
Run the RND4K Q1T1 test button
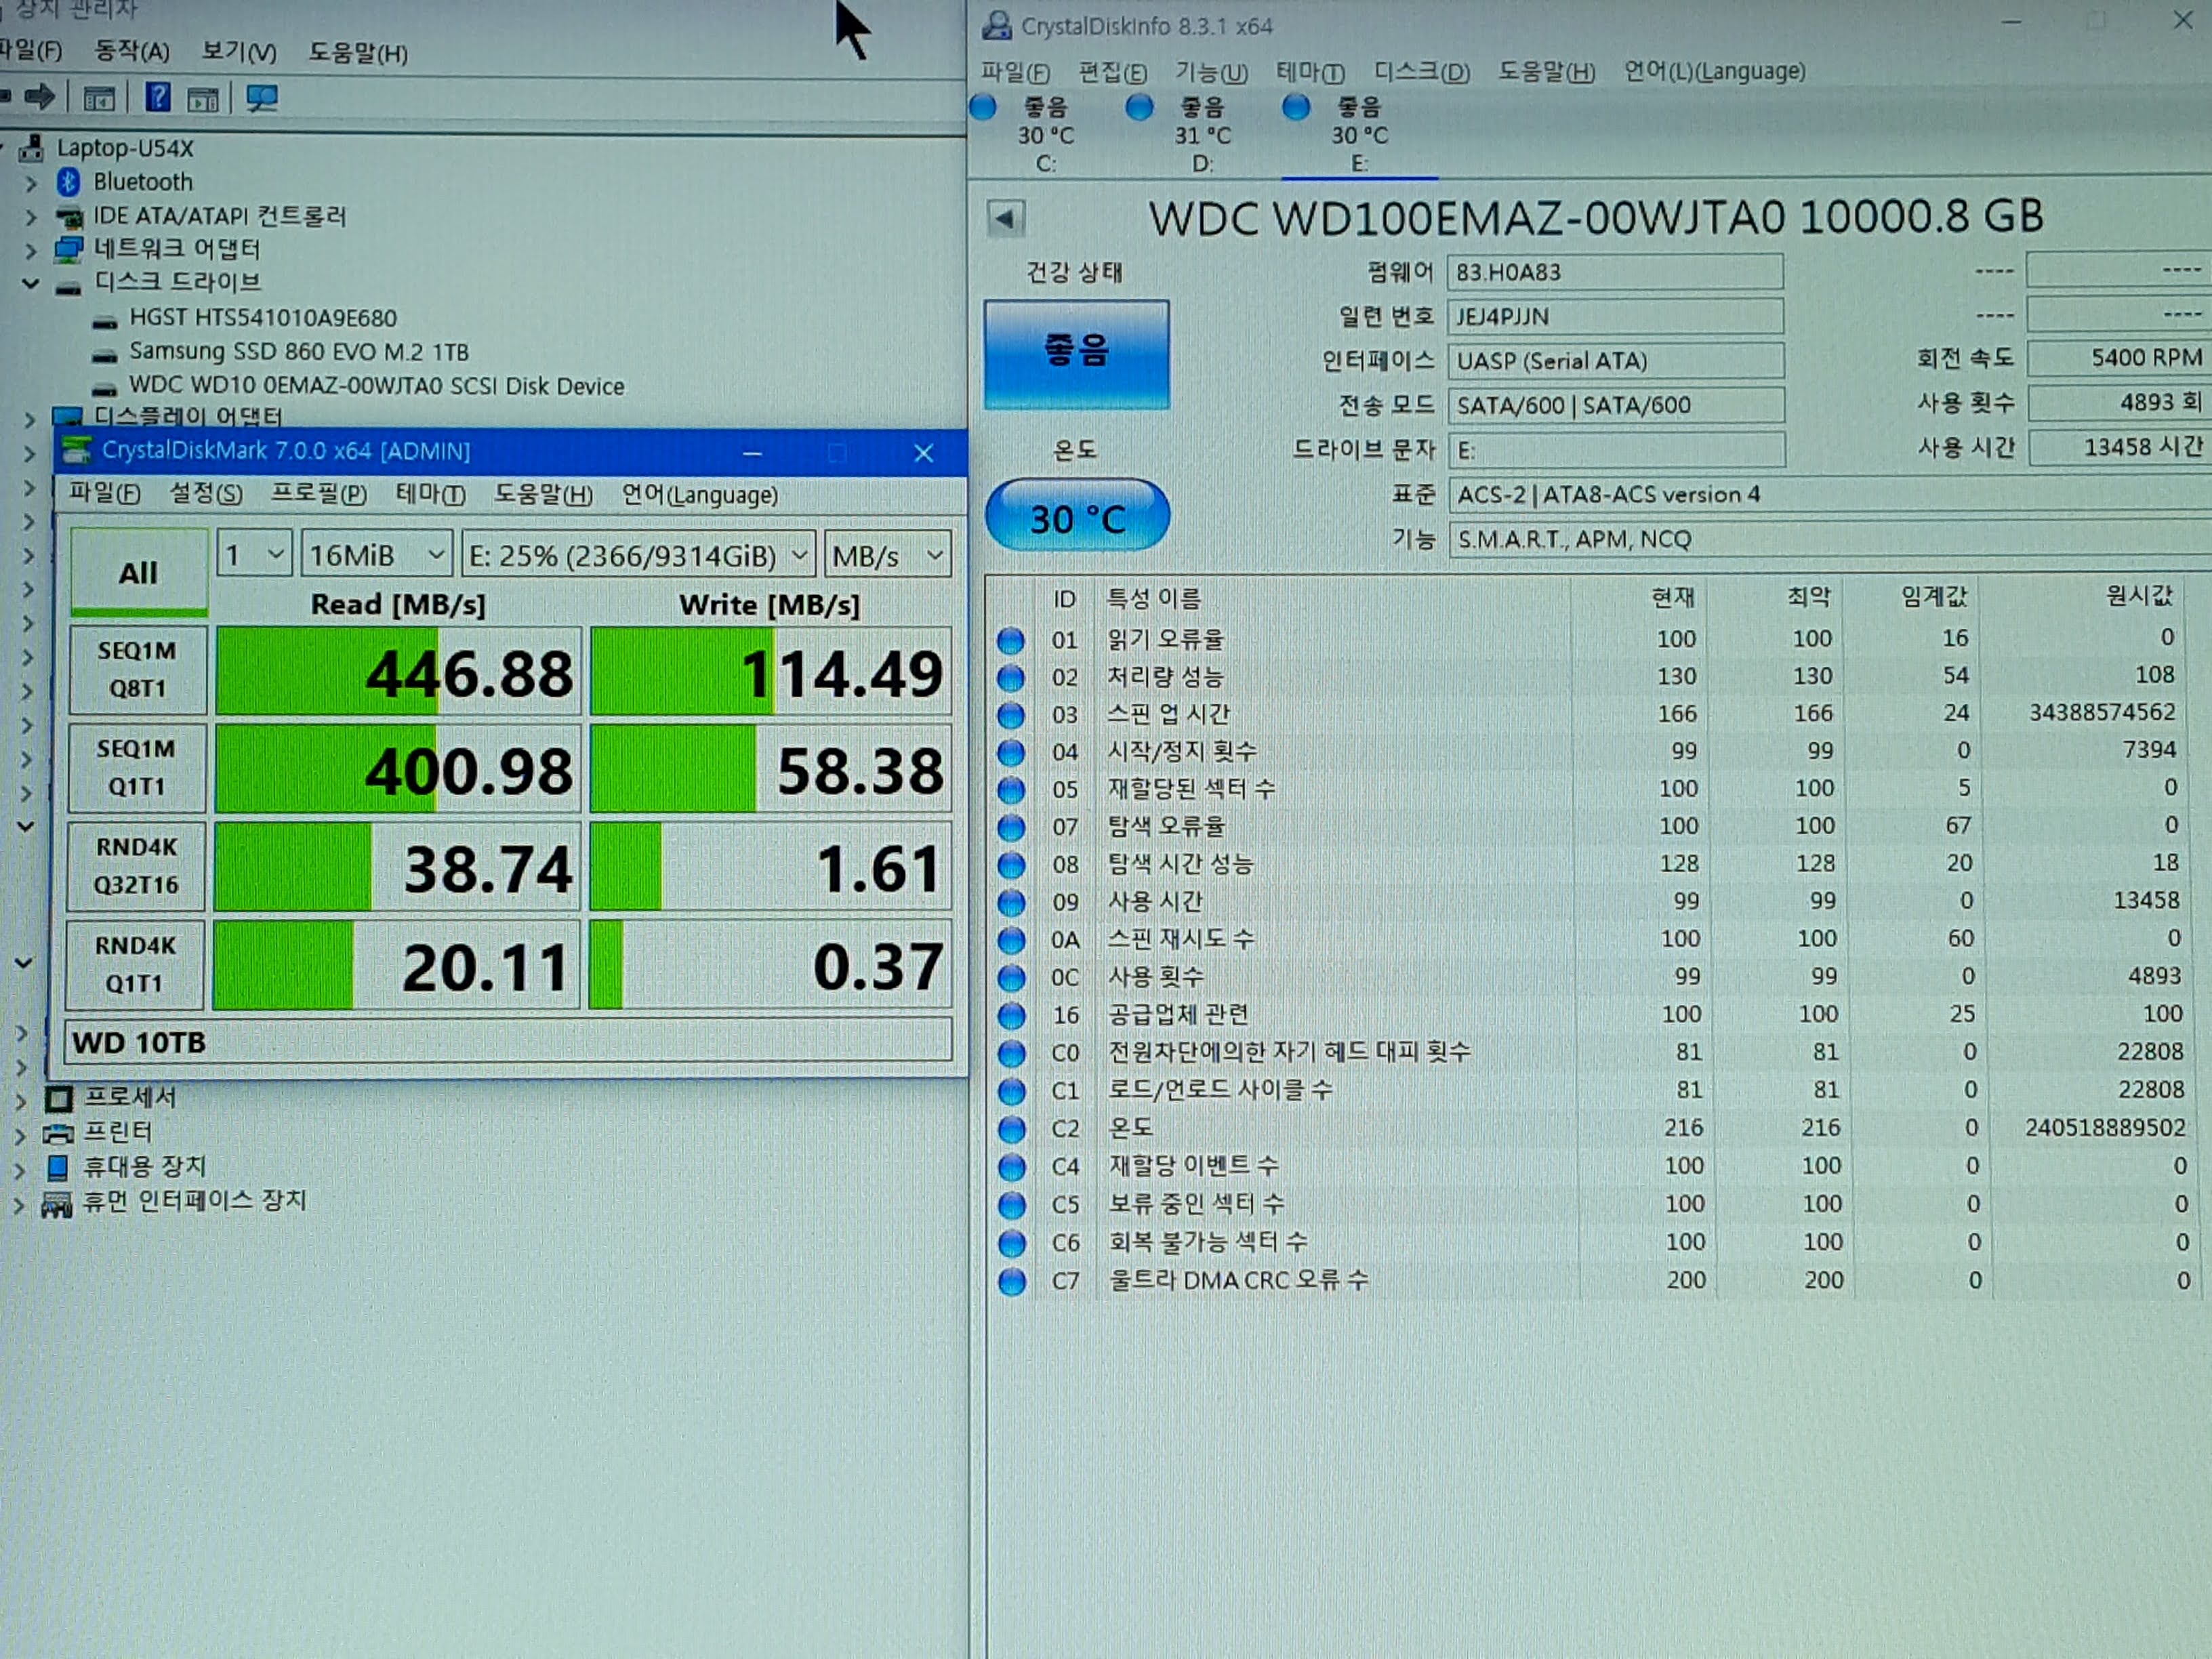[135, 965]
